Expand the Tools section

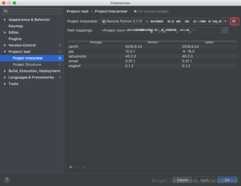[5, 84]
